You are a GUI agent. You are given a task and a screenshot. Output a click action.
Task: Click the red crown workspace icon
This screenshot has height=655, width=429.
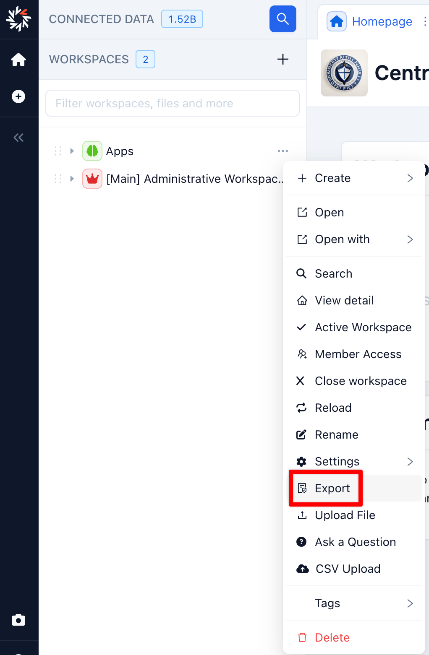pos(92,179)
